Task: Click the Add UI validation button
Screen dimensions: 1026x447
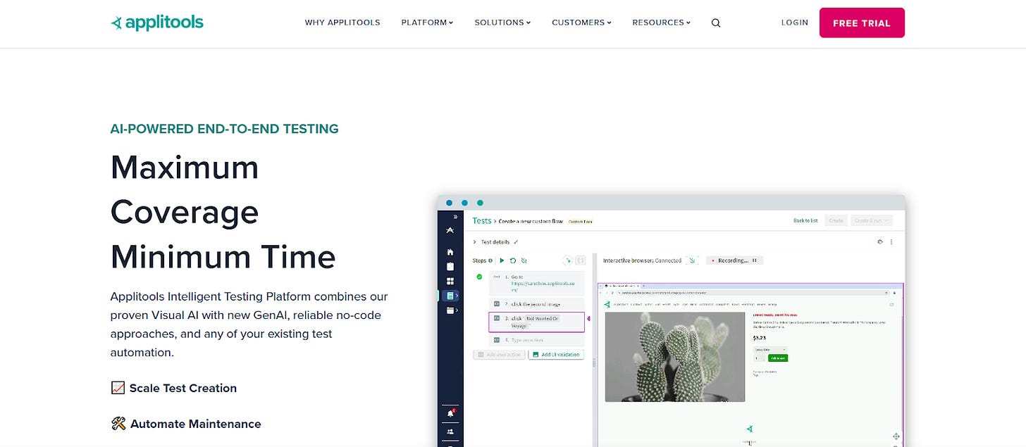Action: pos(556,354)
